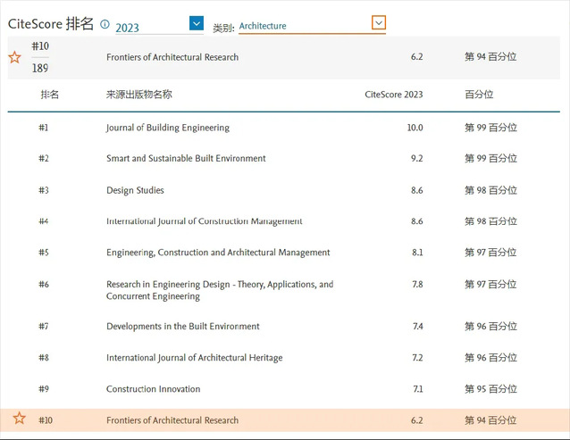Viewport: 570px width, 440px height.
Task: Open Developments in the Built Environment
Action: click(x=182, y=327)
